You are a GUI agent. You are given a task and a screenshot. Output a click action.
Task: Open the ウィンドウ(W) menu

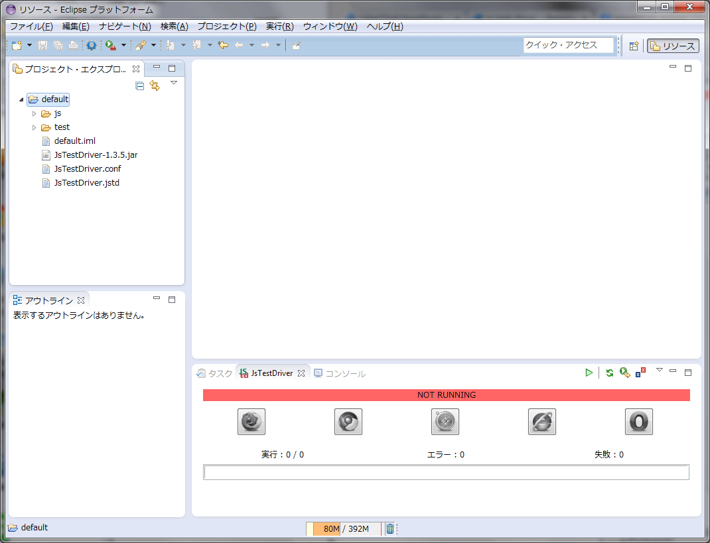[330, 27]
